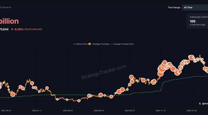Click the 2023-06-13 x-axis date label
Viewport: 208px width, 115px height.
click(x=99, y=110)
